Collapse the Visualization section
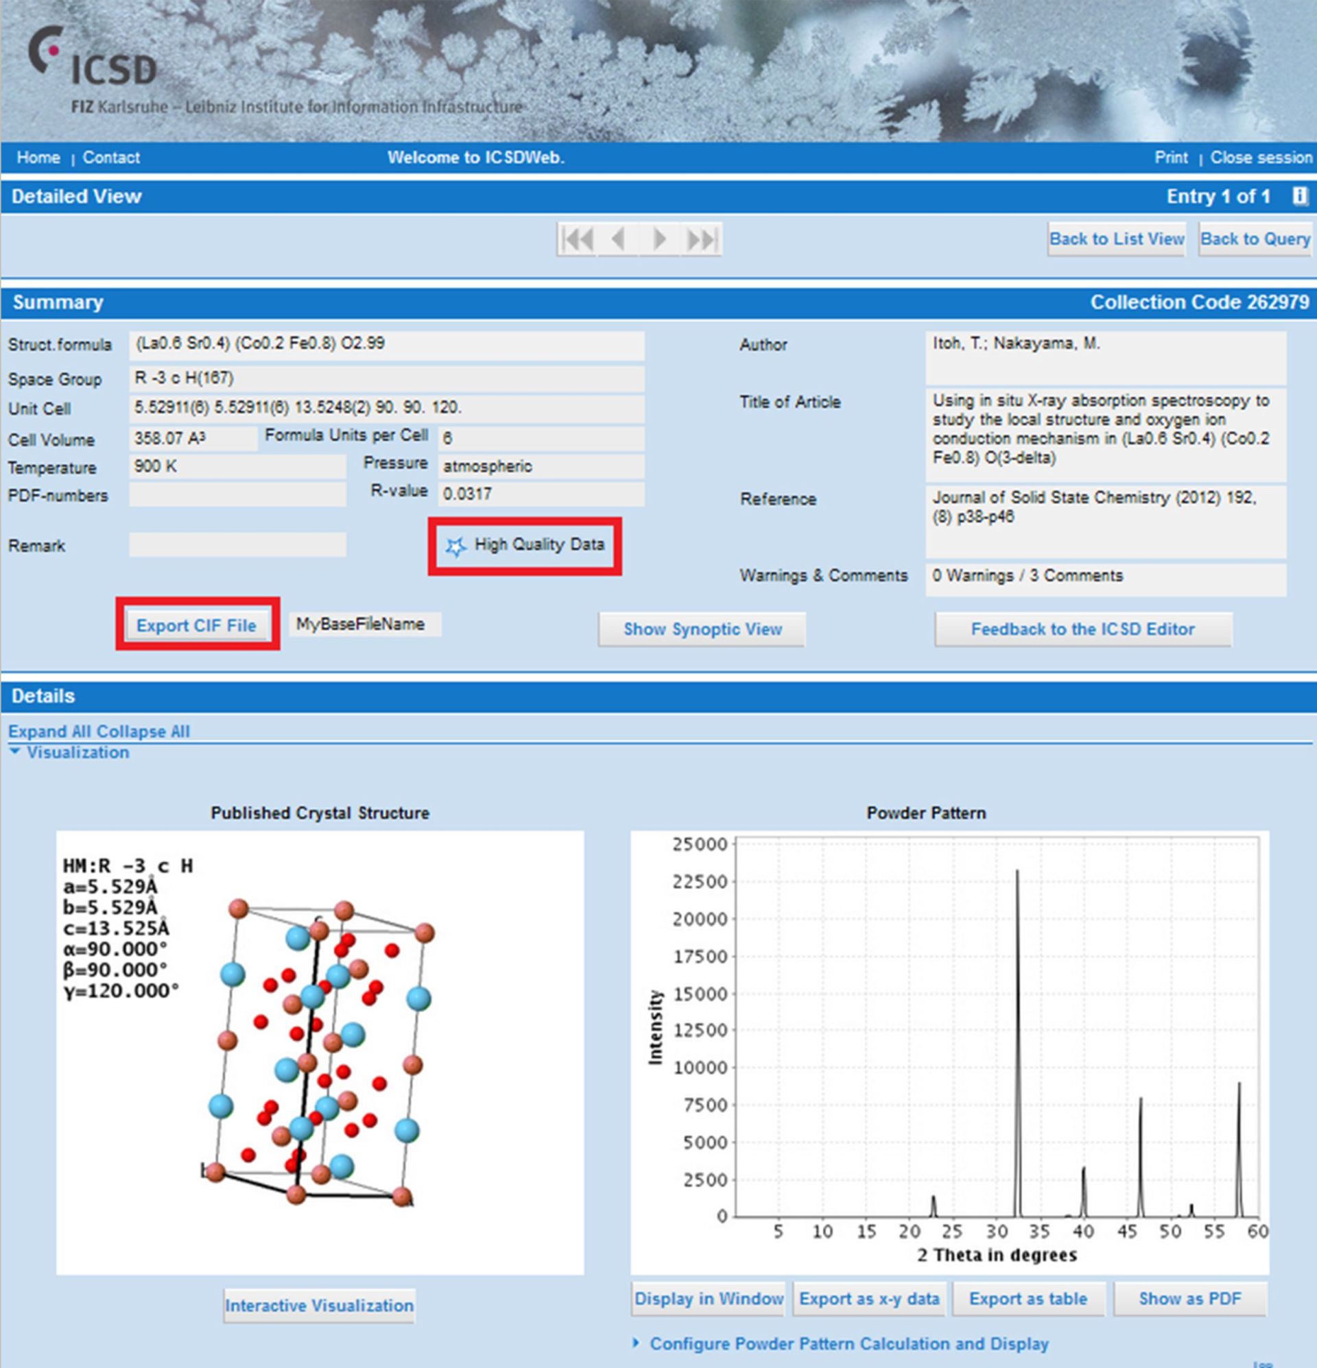Viewport: 1317px width, 1368px height. tap(69, 752)
